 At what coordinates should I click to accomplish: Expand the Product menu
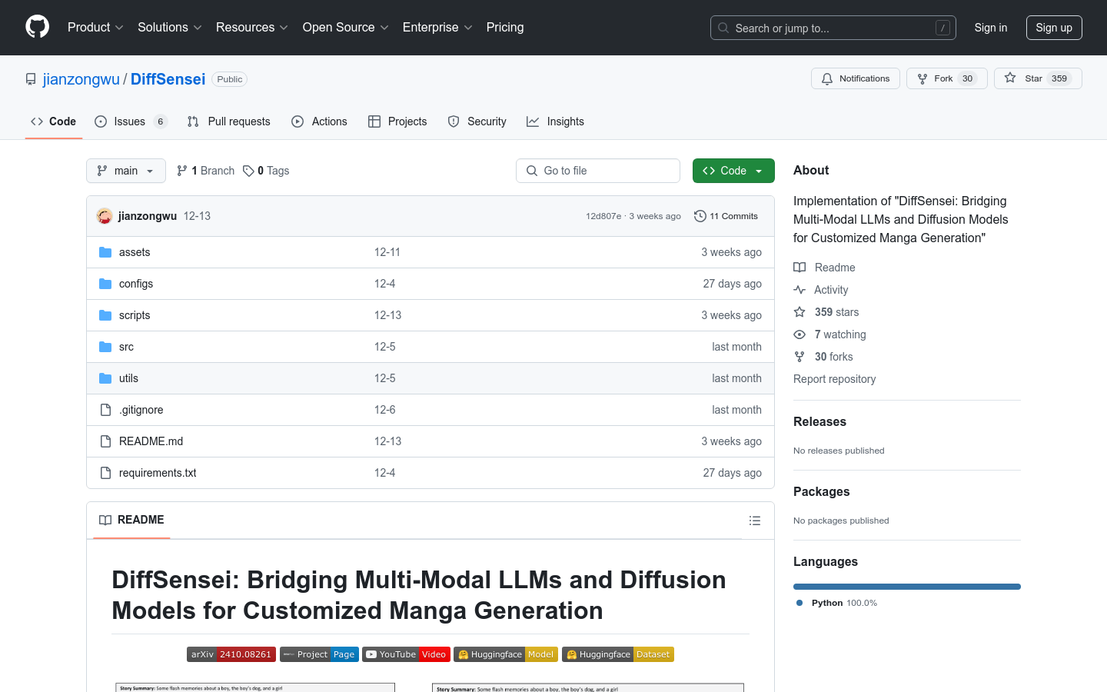[95, 28]
